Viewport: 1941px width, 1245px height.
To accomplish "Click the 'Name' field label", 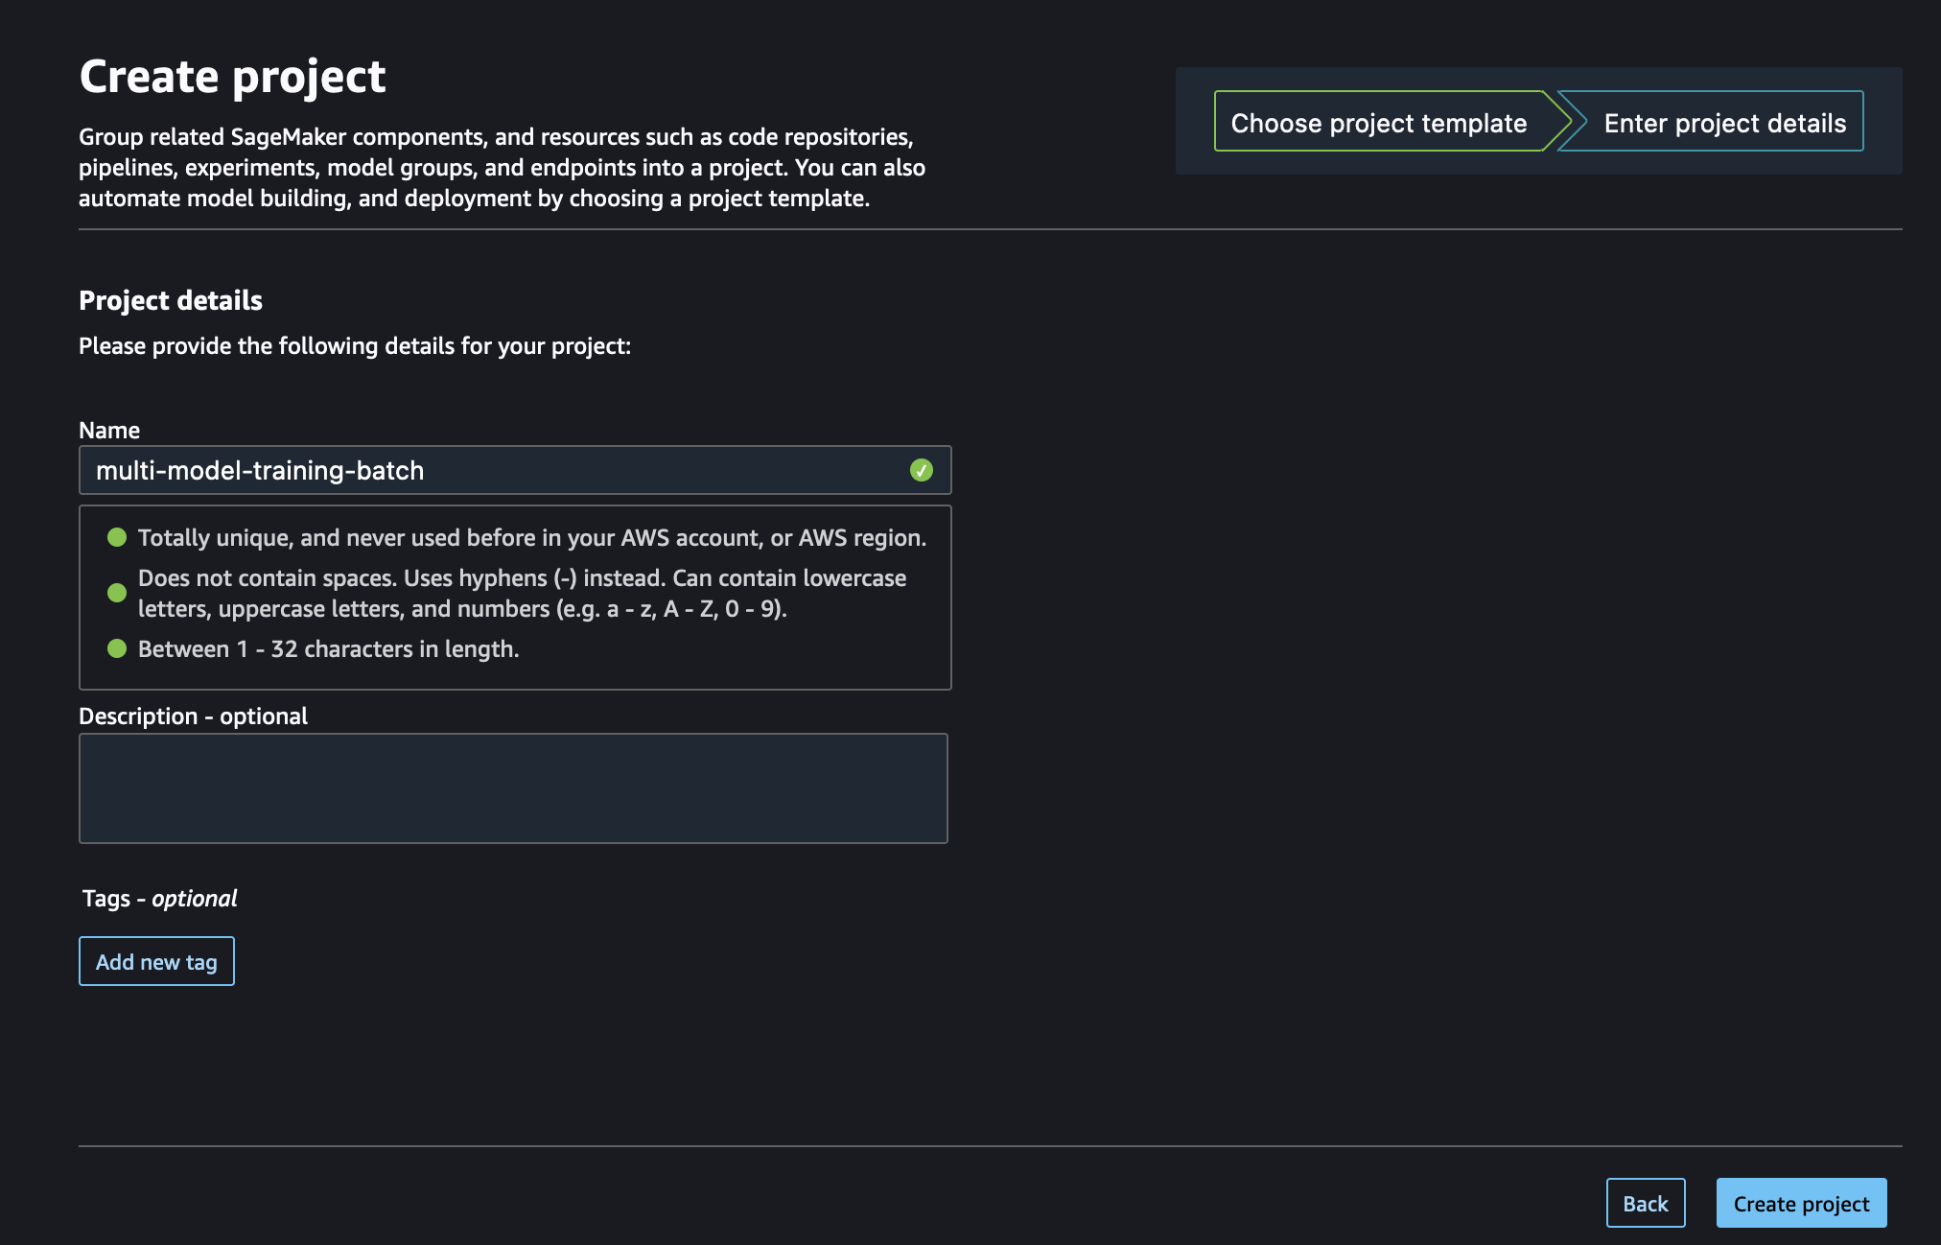I will coord(109,430).
